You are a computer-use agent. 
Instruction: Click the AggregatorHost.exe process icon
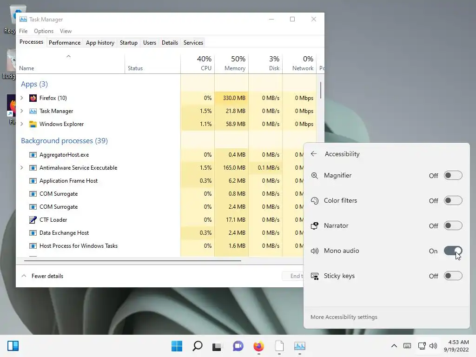tap(33, 155)
